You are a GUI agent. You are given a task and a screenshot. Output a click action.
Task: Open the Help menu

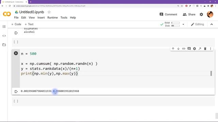[x=73, y=18]
